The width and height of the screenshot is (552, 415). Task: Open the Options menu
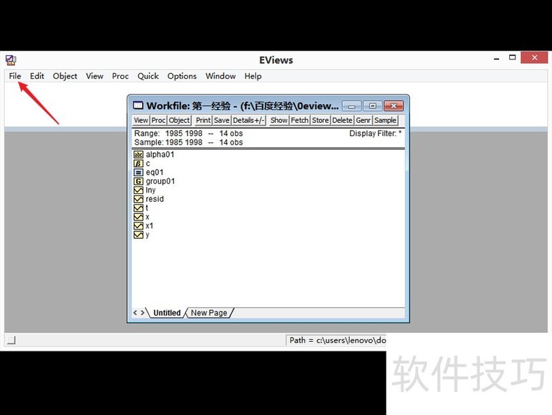[x=182, y=76]
